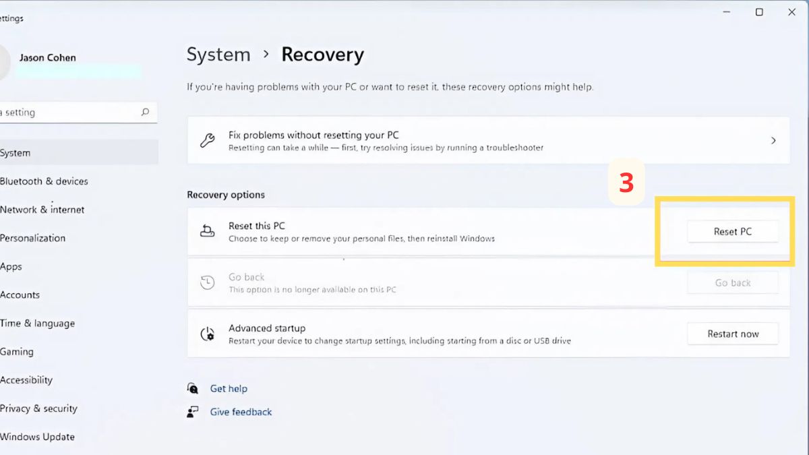Viewport: 809px width, 455px height.
Task: Open the Get help link
Action: tap(229, 389)
